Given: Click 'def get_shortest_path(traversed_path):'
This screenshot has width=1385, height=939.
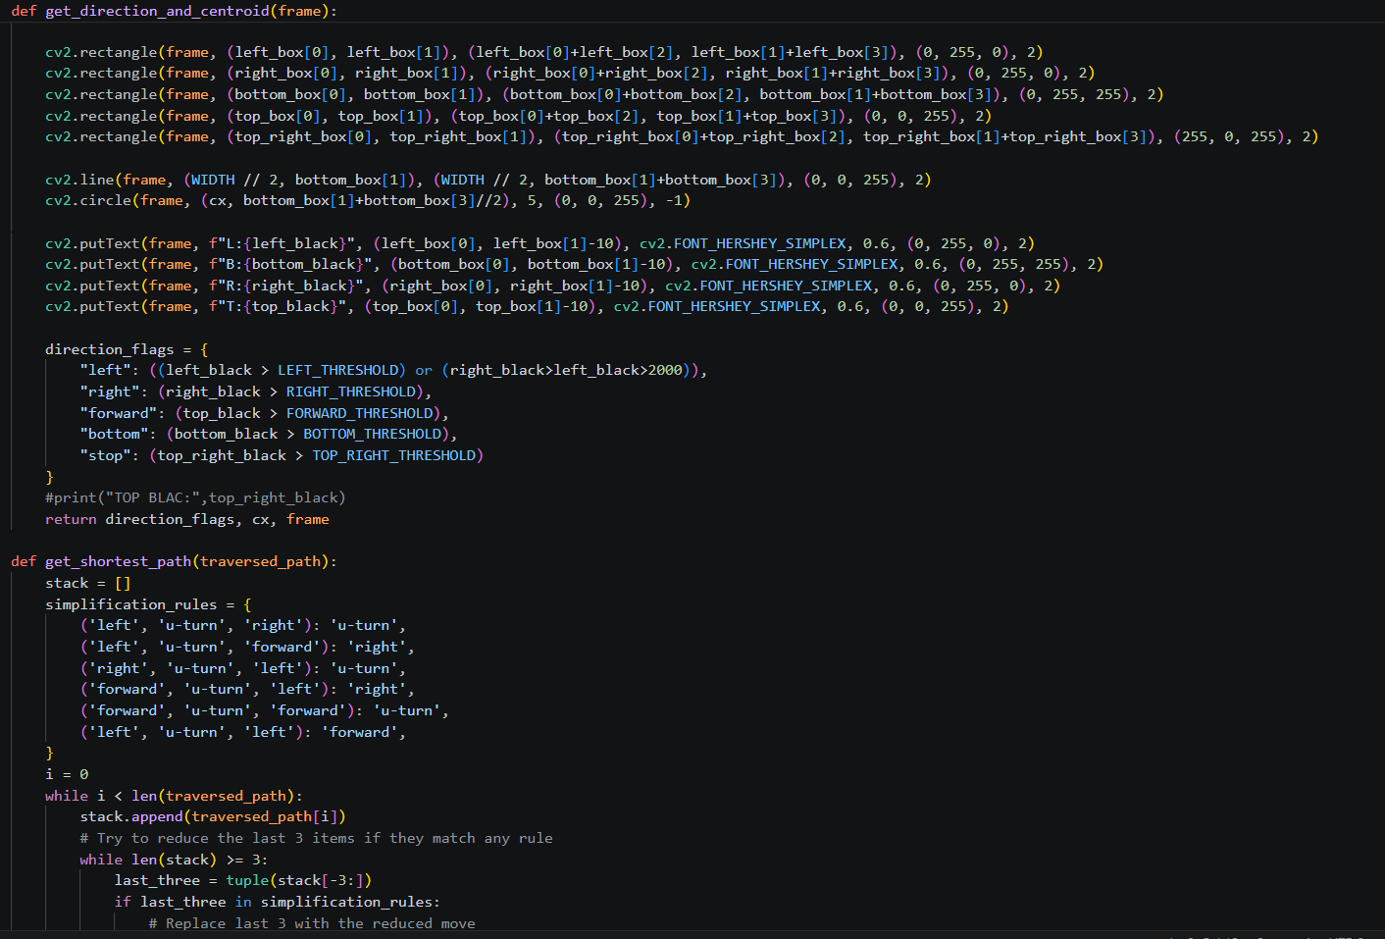Looking at the screenshot, I should click(174, 561).
